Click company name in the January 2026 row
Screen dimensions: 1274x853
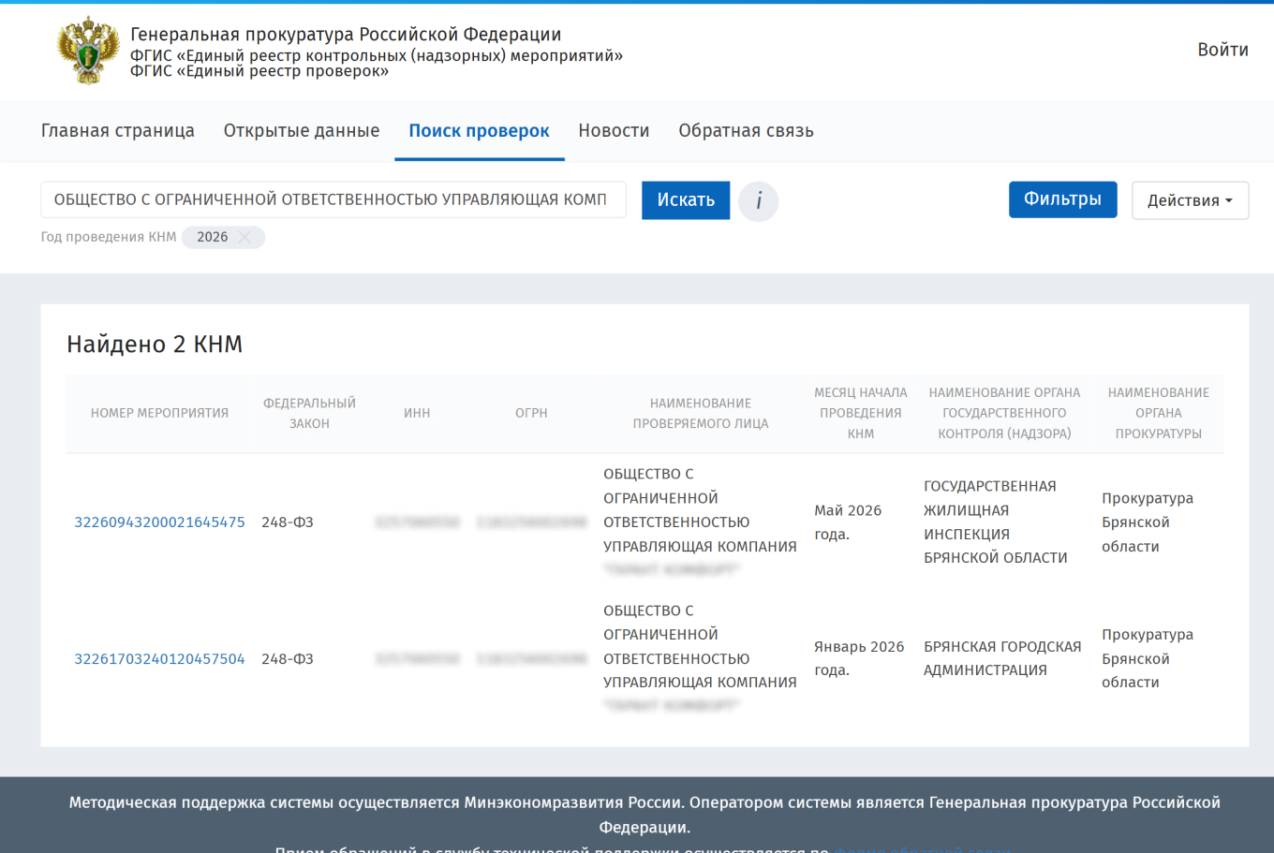pyautogui.click(x=700, y=658)
